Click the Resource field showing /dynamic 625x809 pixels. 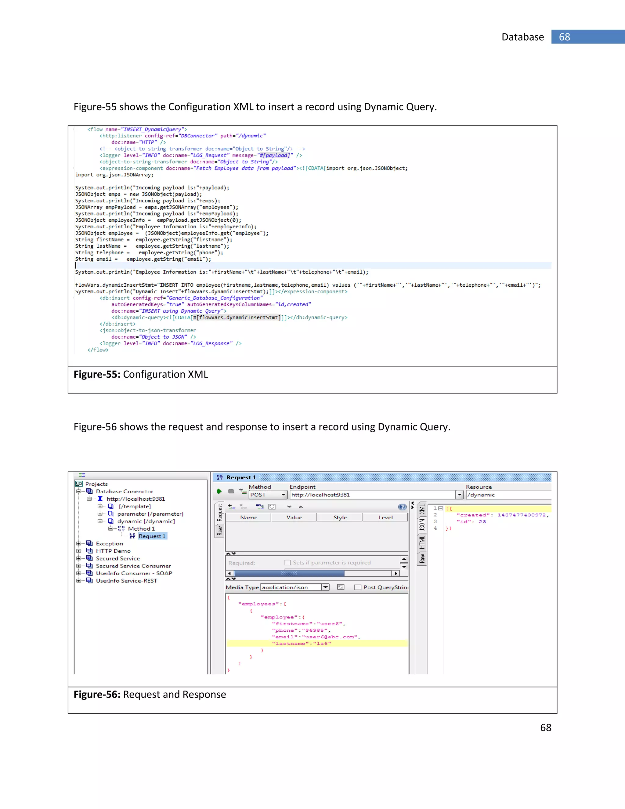509,495
